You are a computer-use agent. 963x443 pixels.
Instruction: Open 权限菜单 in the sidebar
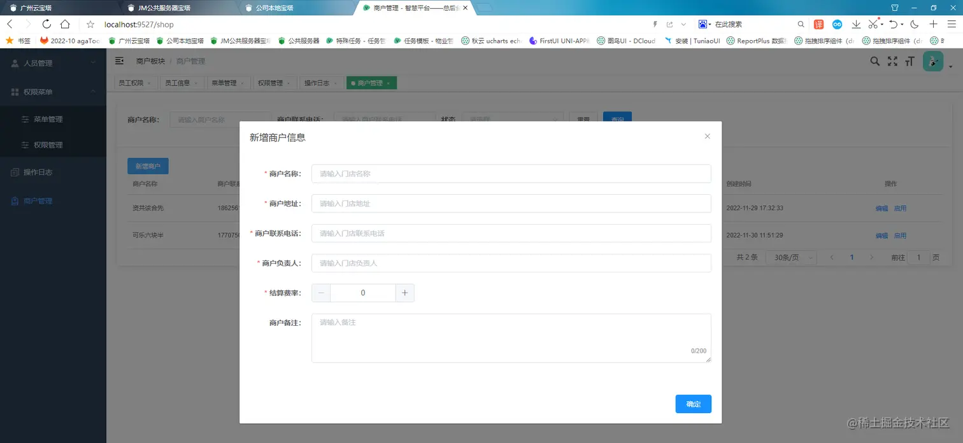coord(38,91)
